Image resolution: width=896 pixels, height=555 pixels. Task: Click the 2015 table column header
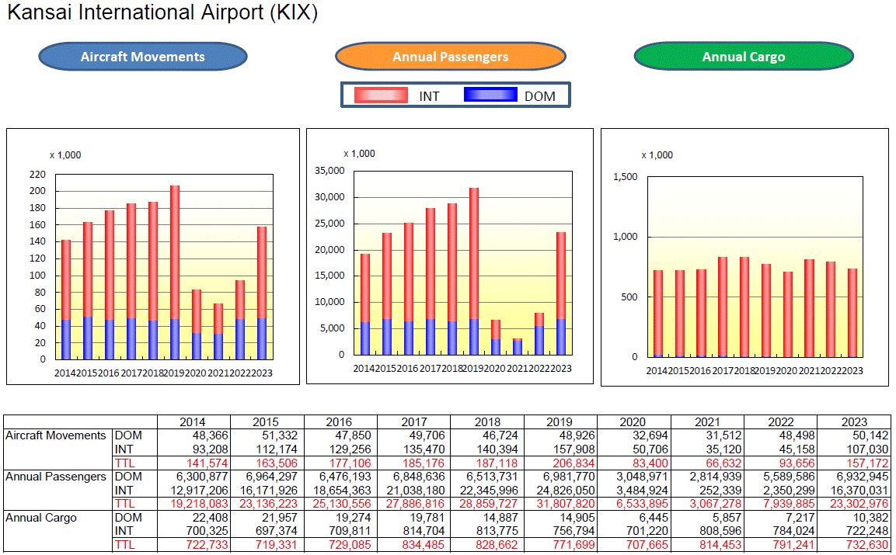coord(266,422)
